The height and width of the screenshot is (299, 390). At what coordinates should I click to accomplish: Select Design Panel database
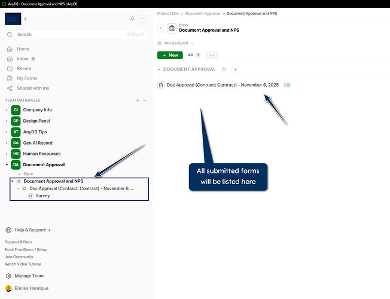(36, 121)
